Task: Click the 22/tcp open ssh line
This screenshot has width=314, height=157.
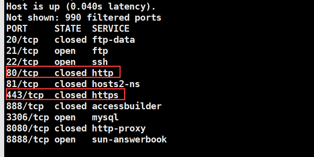Action: point(57,62)
